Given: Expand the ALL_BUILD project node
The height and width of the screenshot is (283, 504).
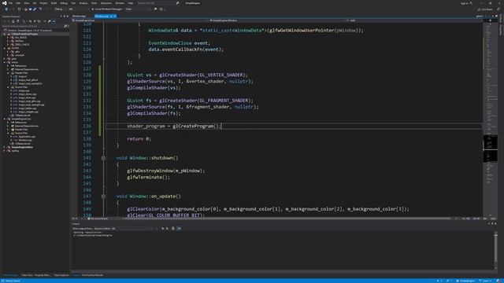Looking at the screenshot, I should click(8, 37).
